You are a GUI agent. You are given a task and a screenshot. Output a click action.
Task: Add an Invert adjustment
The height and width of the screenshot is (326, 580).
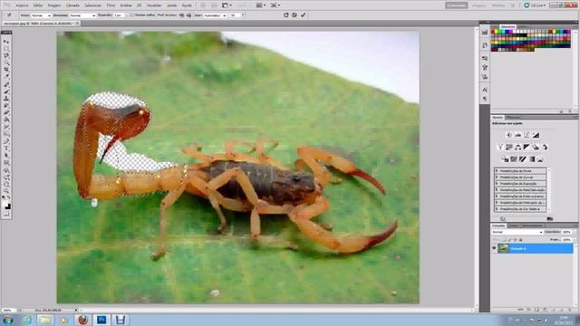click(506, 159)
